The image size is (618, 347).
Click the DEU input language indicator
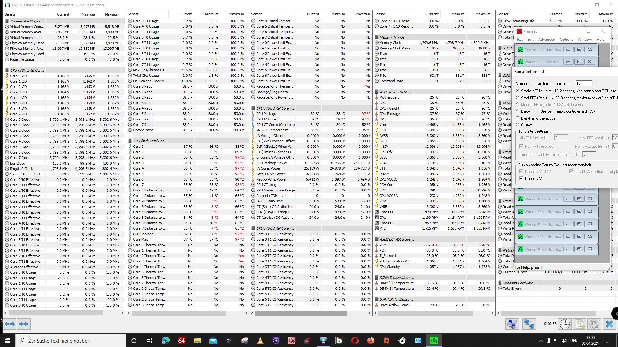[574, 341]
